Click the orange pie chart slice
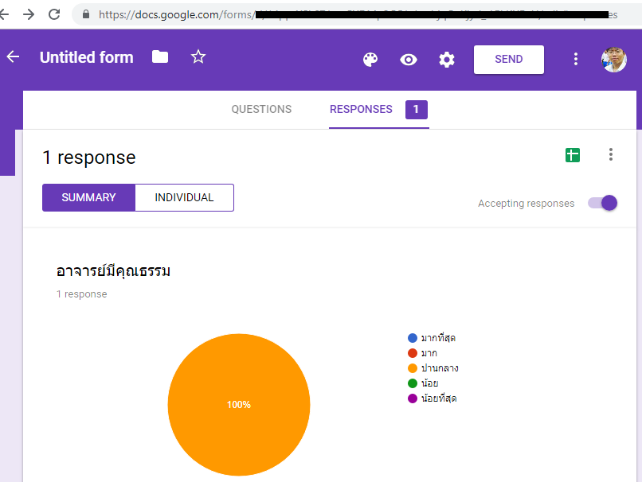Viewport: 642px width, 482px height. [239, 405]
